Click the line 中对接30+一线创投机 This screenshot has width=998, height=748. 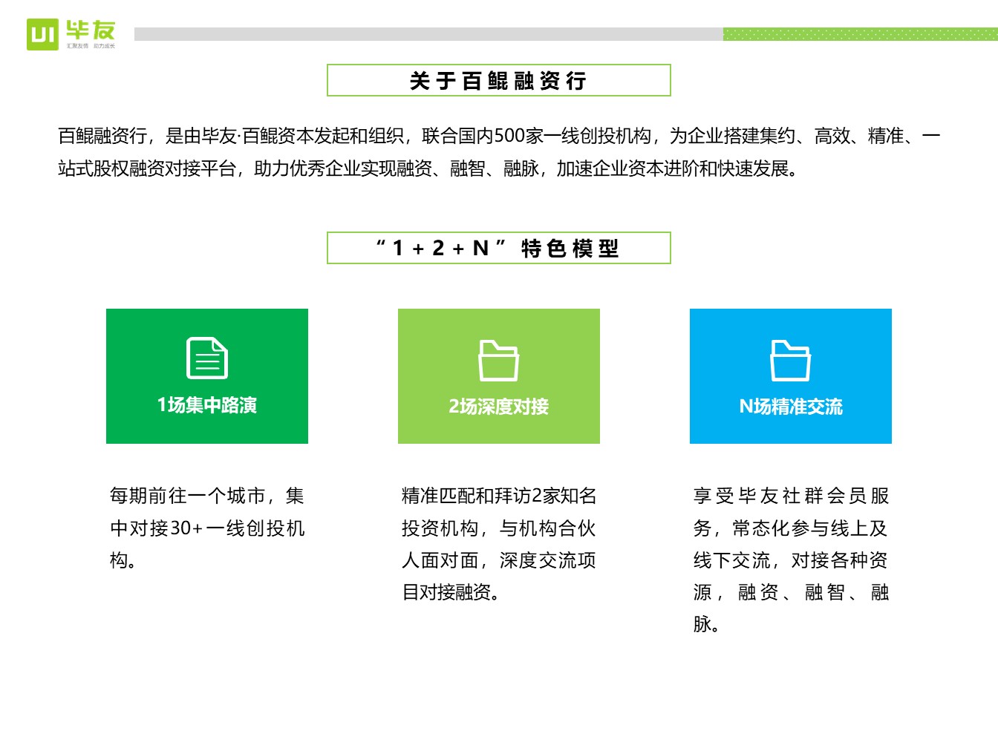pos(207,528)
